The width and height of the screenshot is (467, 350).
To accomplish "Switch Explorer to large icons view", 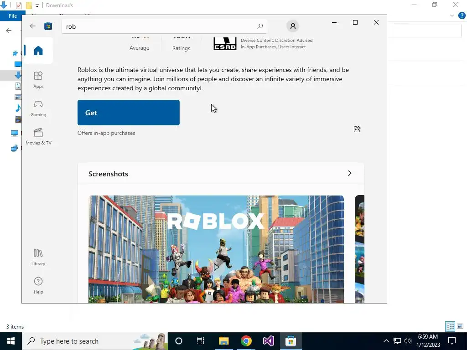I will coord(460,326).
